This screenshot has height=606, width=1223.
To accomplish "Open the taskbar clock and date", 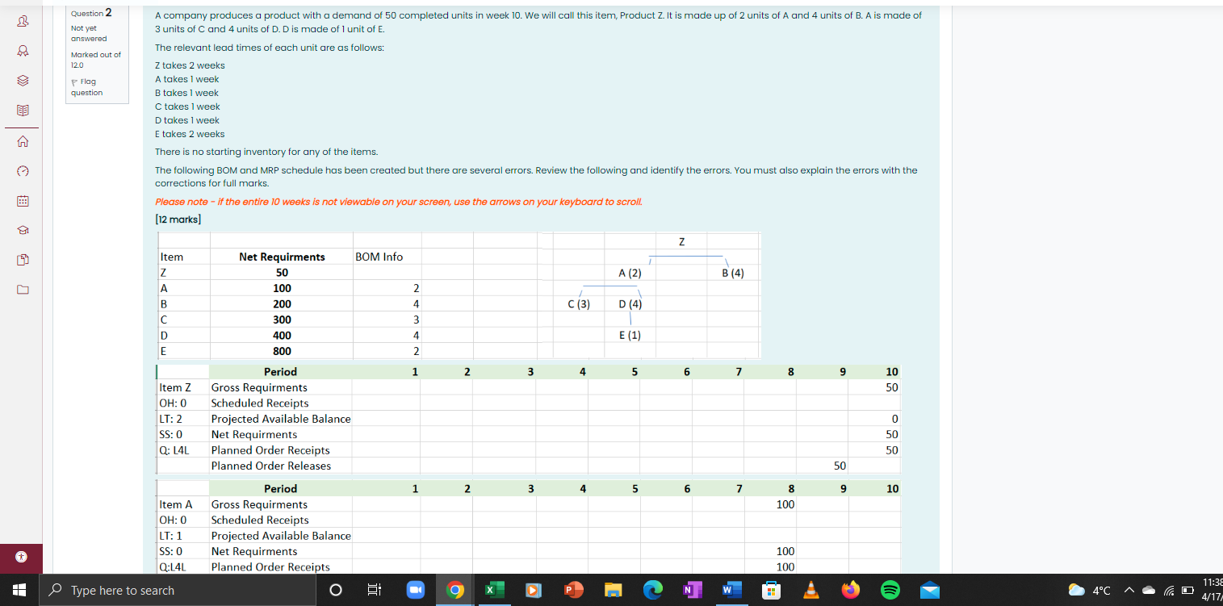I will [x=1212, y=590].
